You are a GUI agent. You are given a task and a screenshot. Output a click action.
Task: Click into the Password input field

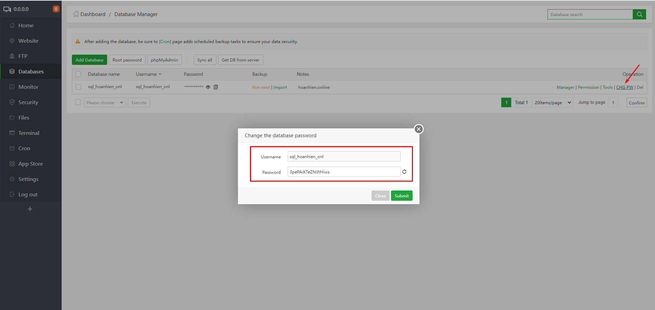pos(344,172)
